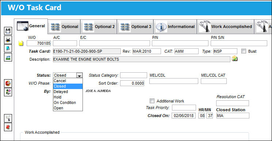Click the Sort Order field 0.0000
The image size is (272, 141).
tap(132, 83)
